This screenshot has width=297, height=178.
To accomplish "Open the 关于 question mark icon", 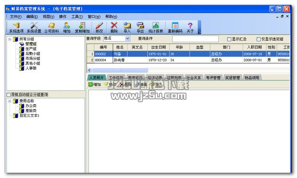I will point(190,28).
